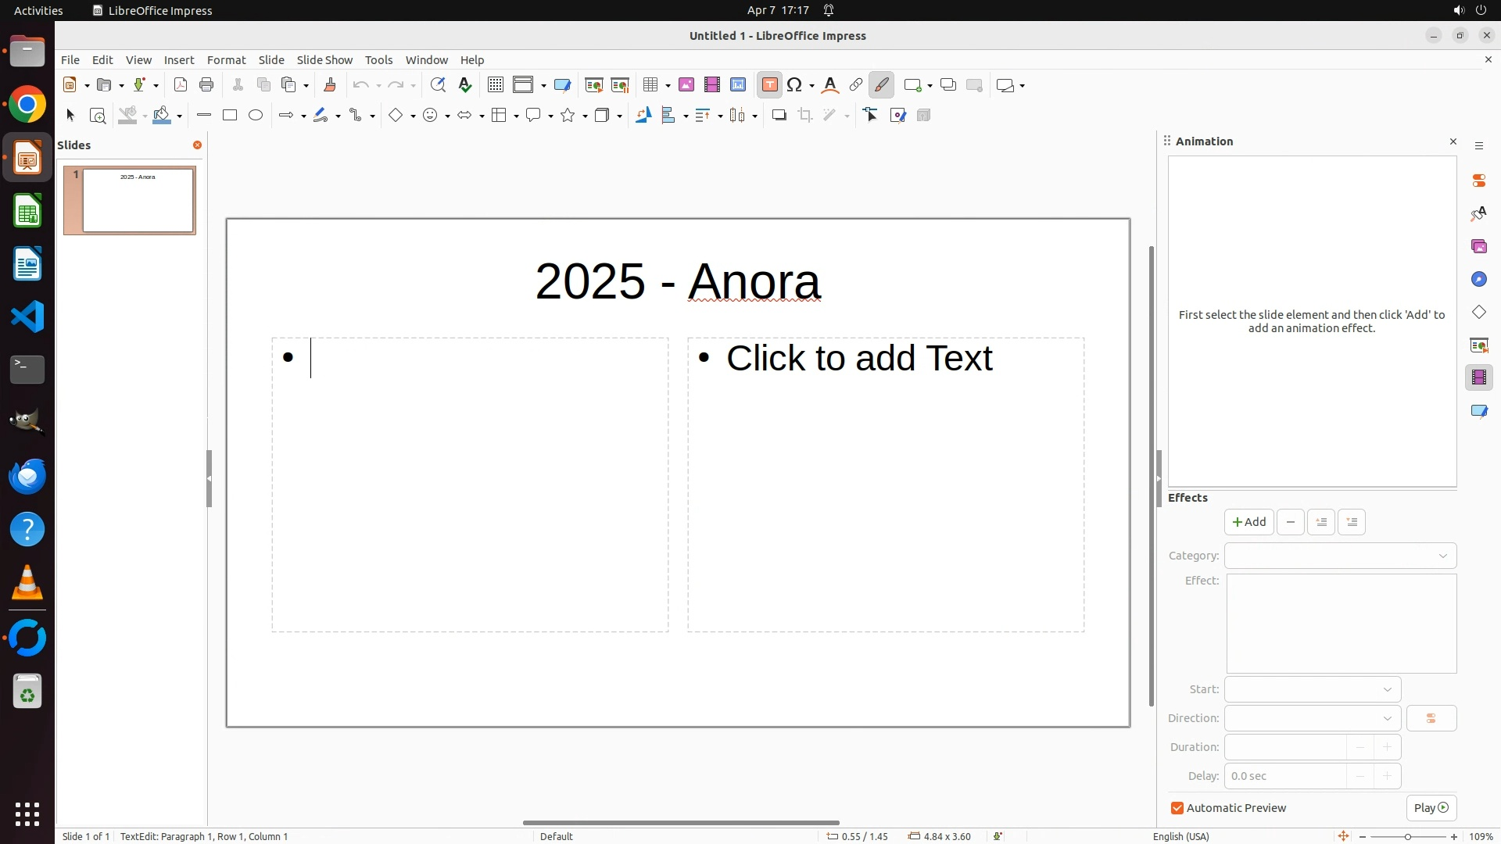
Task: Expand the animation Category dropdown
Action: click(x=1340, y=556)
